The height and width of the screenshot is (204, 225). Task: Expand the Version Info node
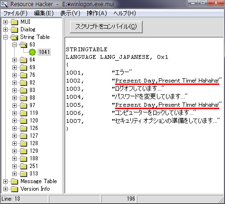click(5, 189)
